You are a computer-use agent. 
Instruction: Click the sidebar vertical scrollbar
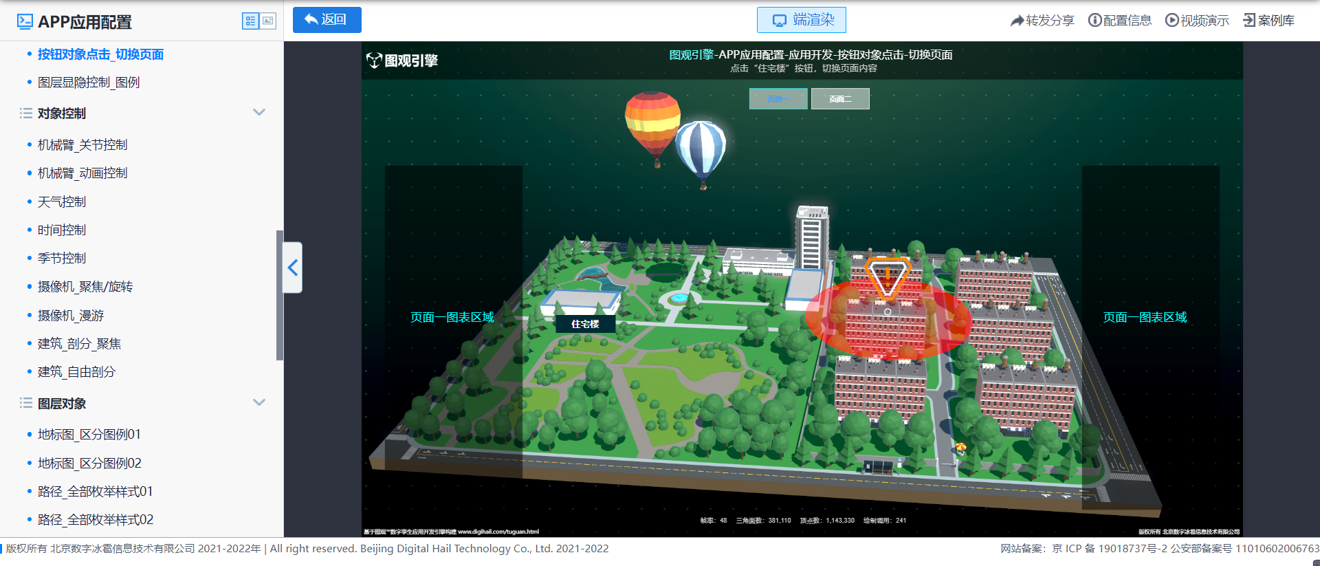tap(280, 295)
